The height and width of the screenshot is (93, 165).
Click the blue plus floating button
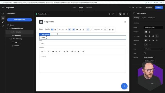(124, 86)
